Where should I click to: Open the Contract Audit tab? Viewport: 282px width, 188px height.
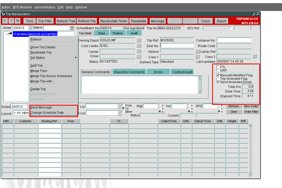click(182, 72)
